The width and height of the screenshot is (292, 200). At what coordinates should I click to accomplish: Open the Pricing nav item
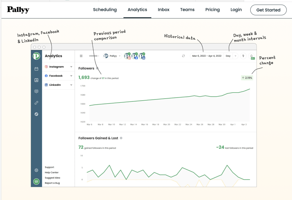(212, 10)
